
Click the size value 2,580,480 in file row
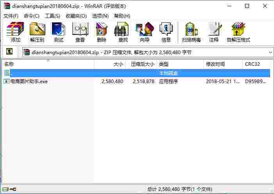[112, 82]
